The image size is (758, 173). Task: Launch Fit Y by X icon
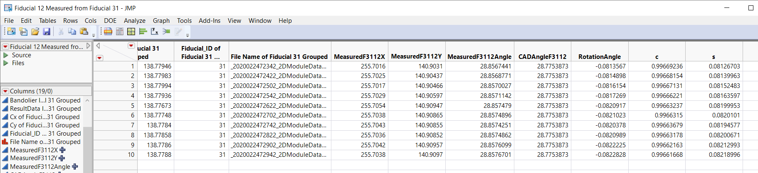coord(155,32)
